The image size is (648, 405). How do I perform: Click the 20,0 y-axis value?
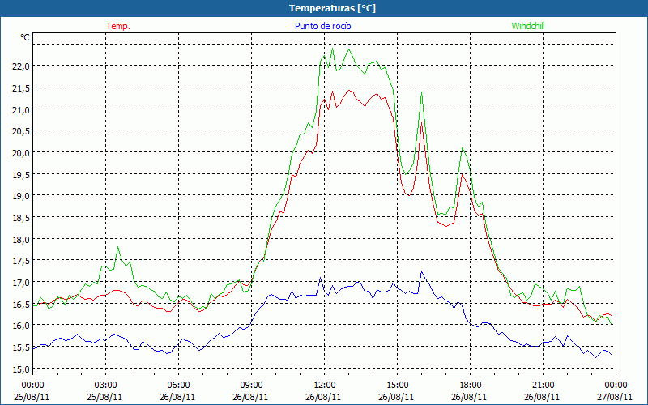coord(20,153)
